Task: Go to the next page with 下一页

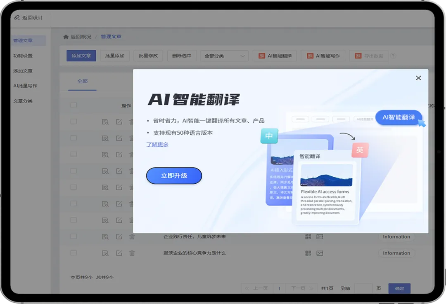Action: tap(301, 288)
